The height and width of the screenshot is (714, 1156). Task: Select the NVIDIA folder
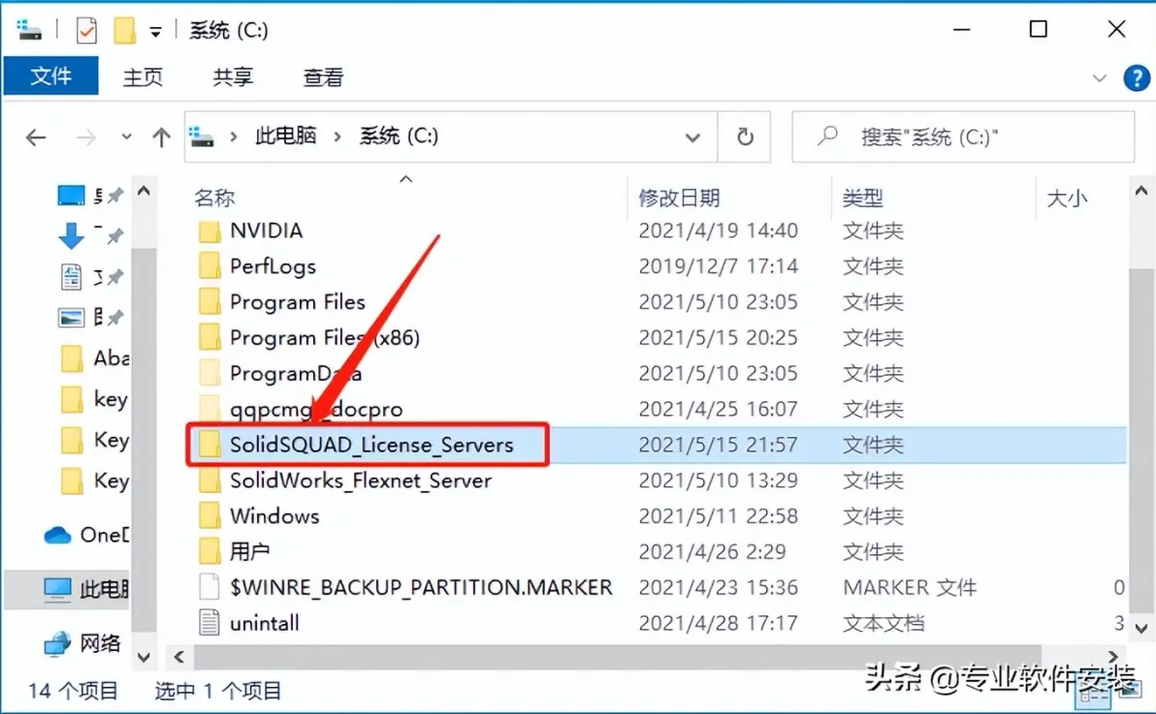point(266,231)
